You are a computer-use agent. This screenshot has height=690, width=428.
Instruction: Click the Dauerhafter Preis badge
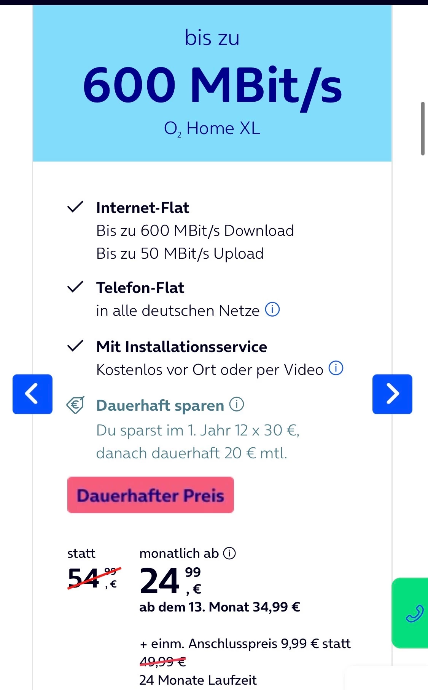151,495
